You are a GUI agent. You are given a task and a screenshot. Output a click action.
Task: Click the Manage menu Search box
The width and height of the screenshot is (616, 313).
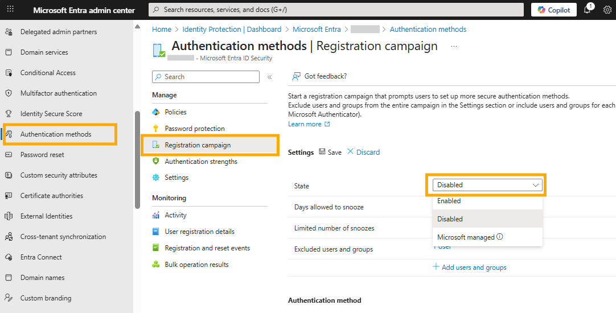(206, 77)
